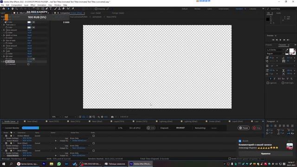Open the Effect menu
Viewport: 297px width, 167px height.
tap(33, 5)
